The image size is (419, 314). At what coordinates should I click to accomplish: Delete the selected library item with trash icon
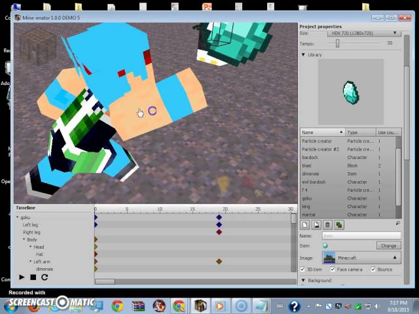coord(327,225)
